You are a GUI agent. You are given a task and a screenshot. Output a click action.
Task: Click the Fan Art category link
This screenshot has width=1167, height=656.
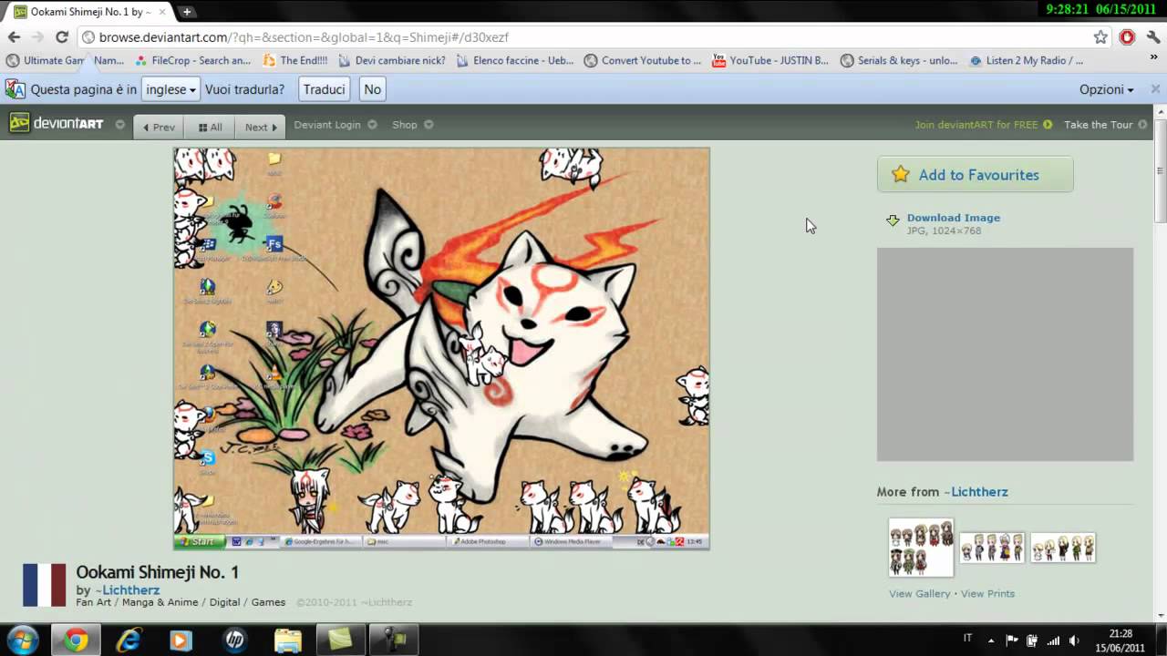click(x=96, y=602)
